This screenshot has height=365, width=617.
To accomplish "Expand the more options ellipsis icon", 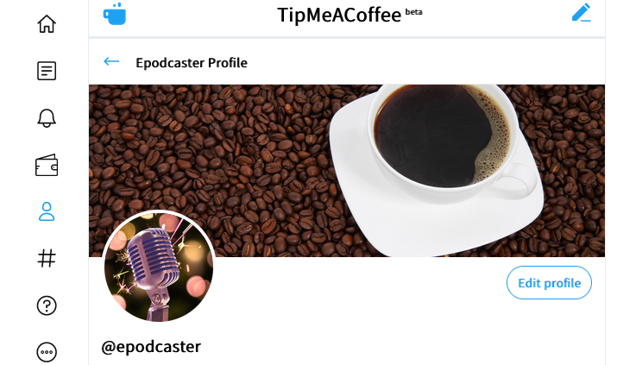I will (x=47, y=352).
